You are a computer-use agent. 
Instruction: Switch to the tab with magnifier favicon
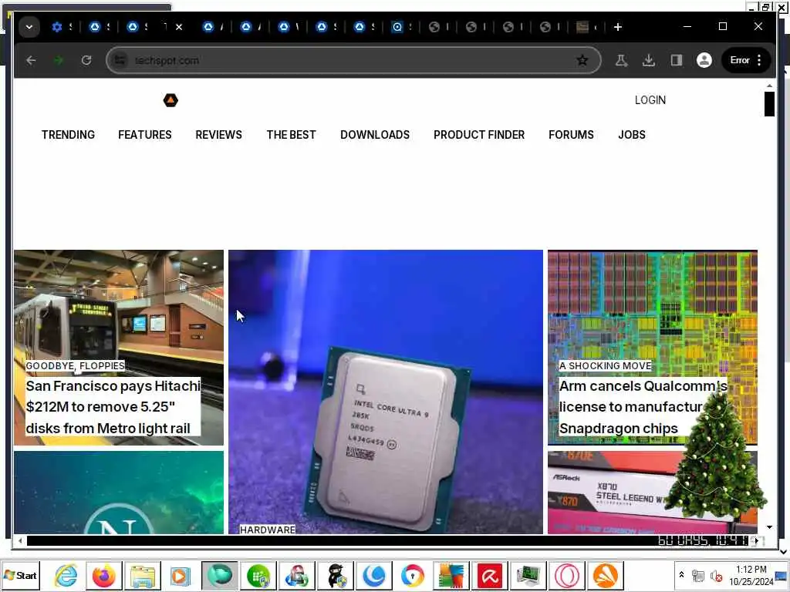click(x=397, y=27)
